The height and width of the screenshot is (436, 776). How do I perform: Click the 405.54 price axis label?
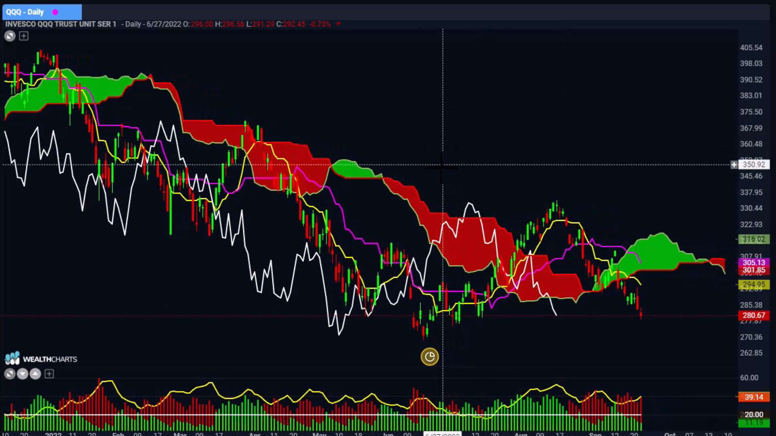751,48
